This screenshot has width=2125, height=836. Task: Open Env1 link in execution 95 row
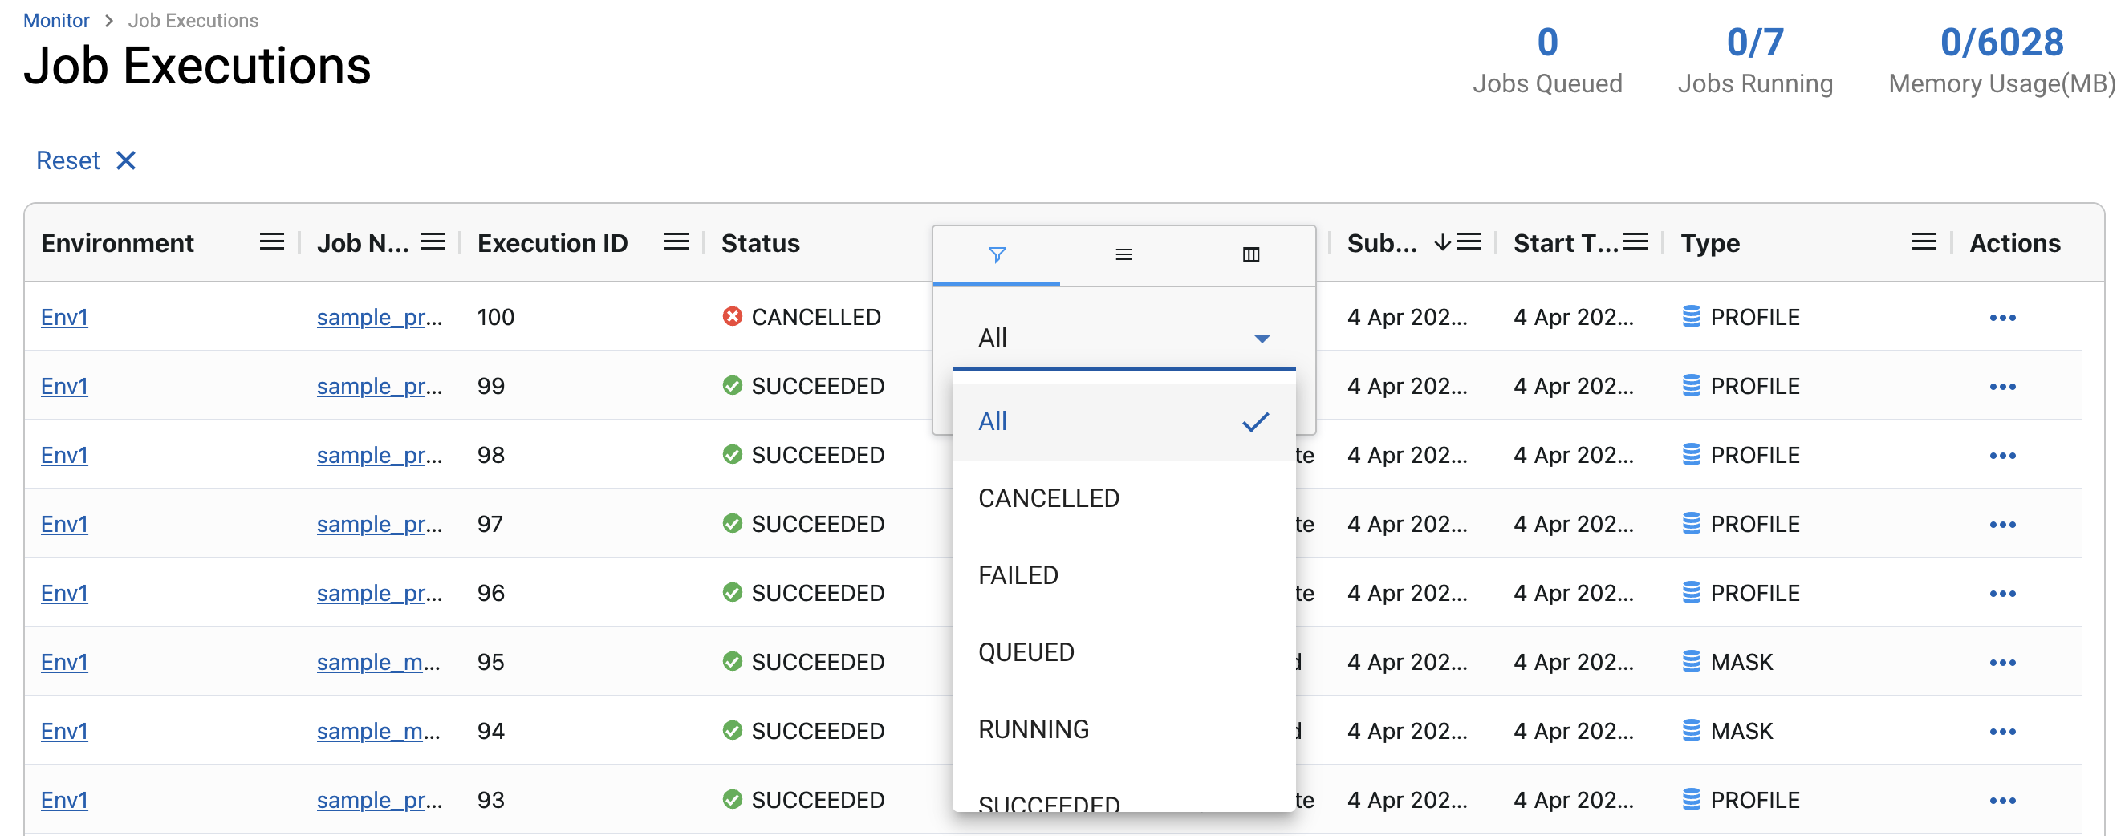tap(64, 663)
